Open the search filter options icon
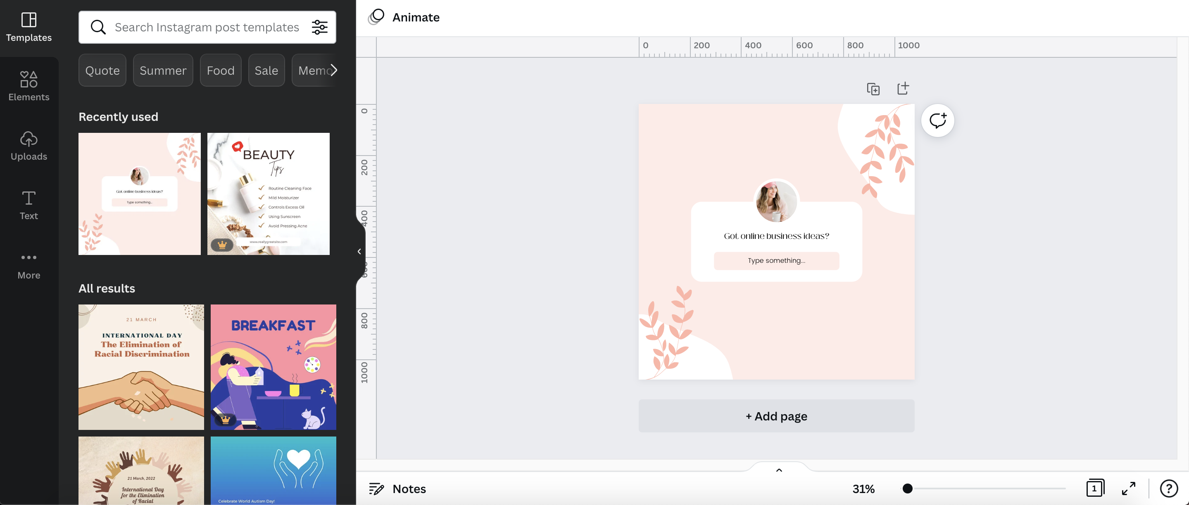Image resolution: width=1189 pixels, height=505 pixels. pos(319,27)
